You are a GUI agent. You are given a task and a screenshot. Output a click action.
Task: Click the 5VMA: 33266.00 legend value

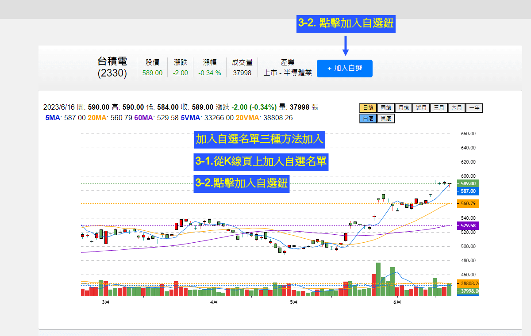[x=207, y=118]
